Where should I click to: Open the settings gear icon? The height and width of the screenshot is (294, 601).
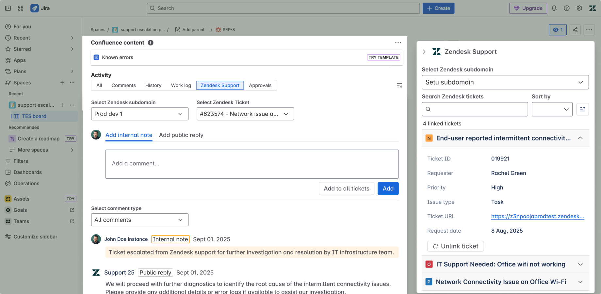click(x=579, y=8)
